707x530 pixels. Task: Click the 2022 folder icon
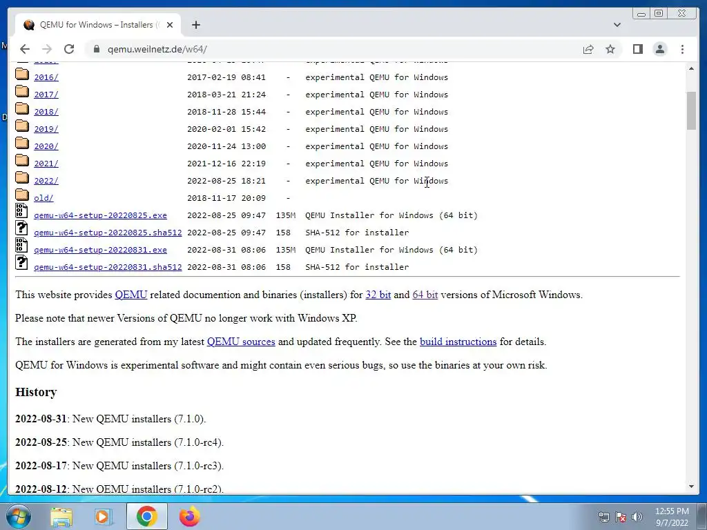point(21,177)
